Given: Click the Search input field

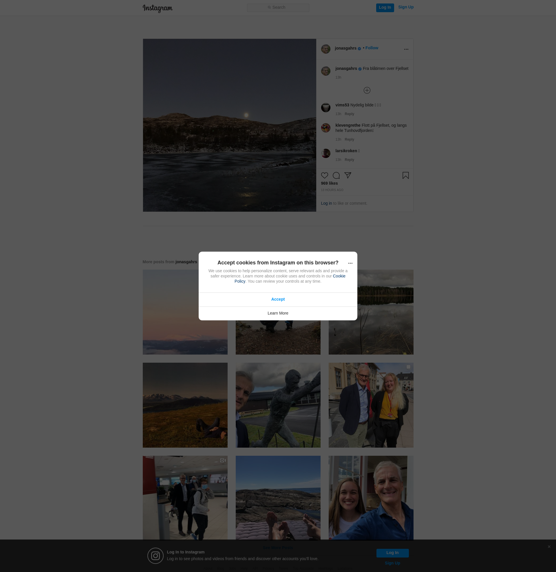Looking at the screenshot, I should (x=278, y=8).
